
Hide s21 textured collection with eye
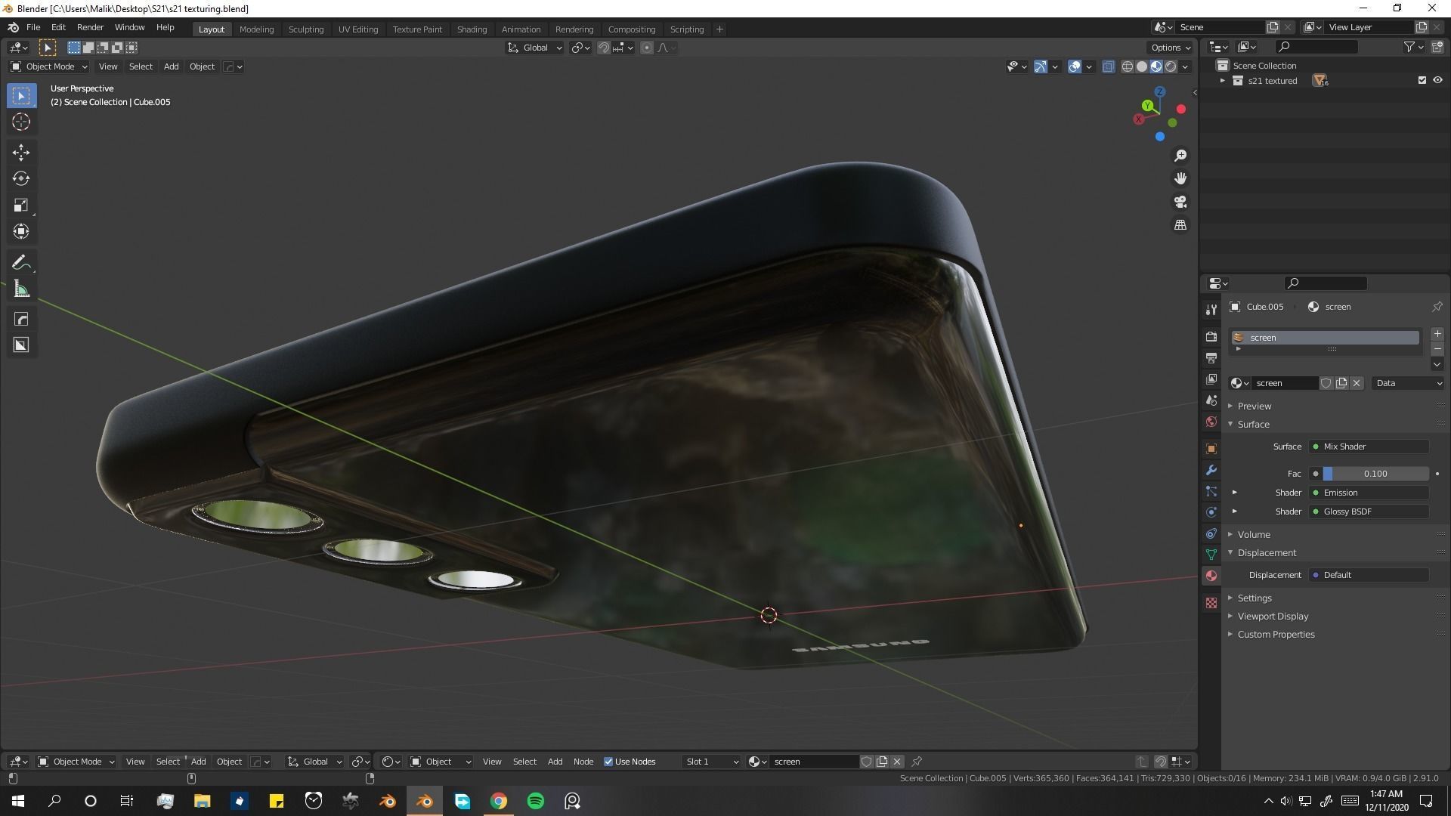point(1437,80)
